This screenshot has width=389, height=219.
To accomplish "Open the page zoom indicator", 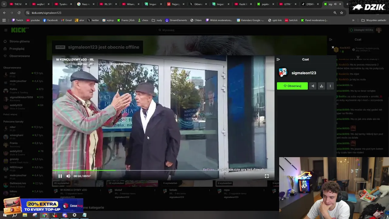I will [335, 13].
